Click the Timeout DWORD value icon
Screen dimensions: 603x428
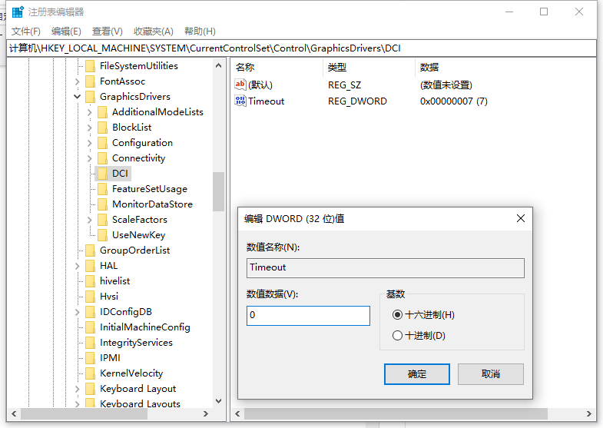coord(240,101)
